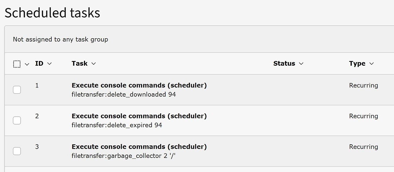The image size is (394, 172).
Task: Open the Status column dropdown
Action: [x=301, y=63]
